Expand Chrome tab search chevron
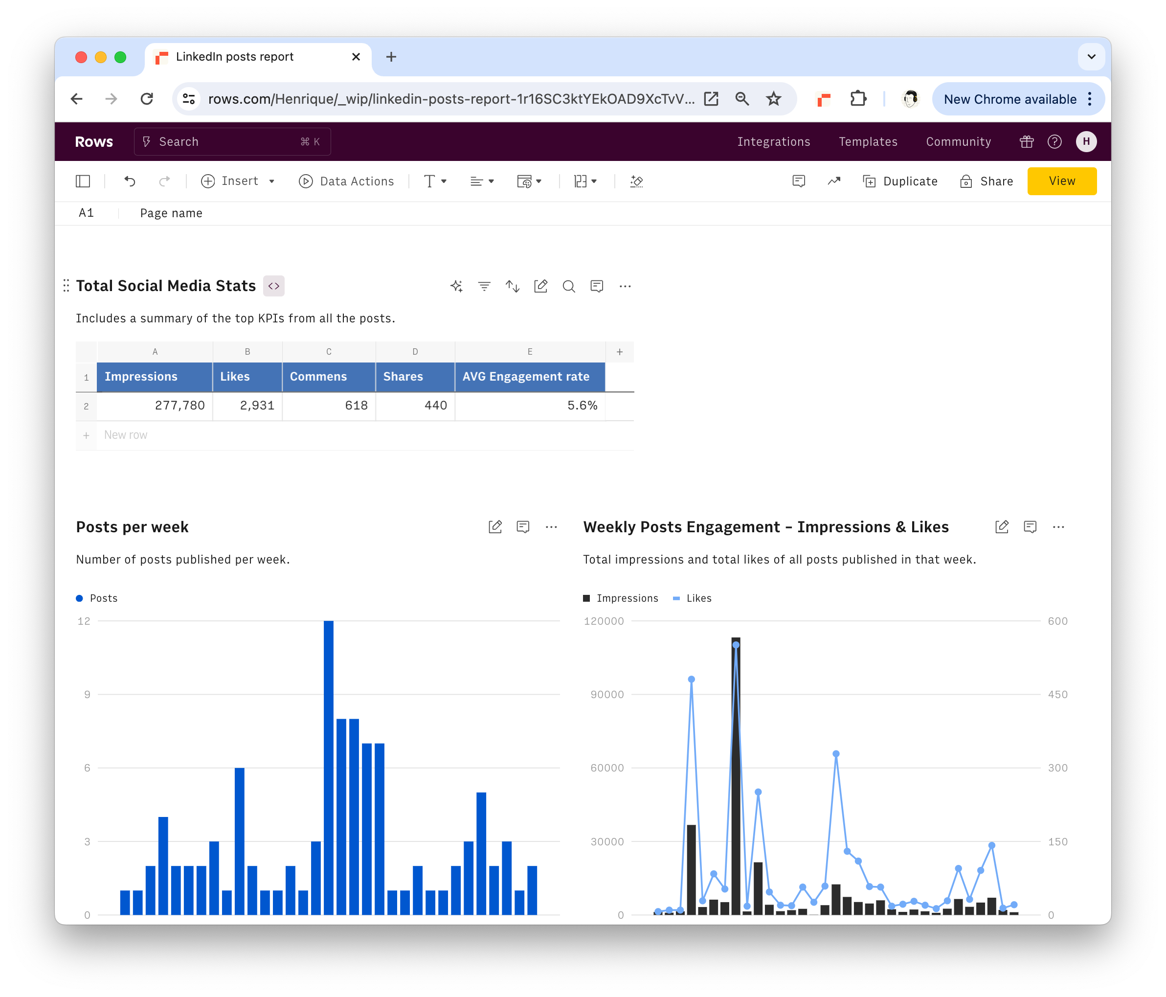The image size is (1166, 997). point(1091,57)
